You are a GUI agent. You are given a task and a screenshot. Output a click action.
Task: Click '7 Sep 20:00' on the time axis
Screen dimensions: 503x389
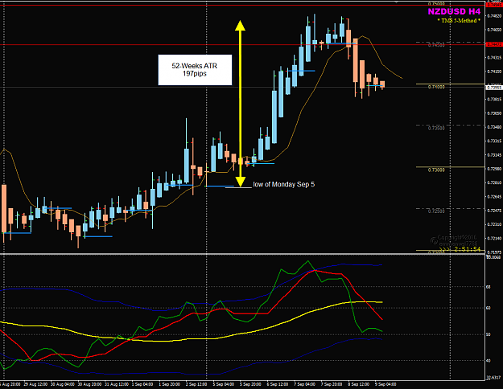(332, 384)
